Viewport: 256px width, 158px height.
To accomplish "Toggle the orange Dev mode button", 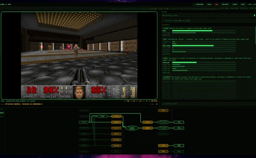I will [217, 4].
